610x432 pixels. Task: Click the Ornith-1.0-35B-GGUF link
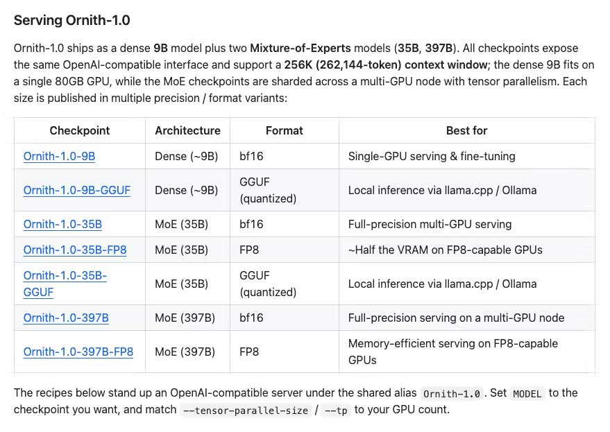[x=65, y=284]
